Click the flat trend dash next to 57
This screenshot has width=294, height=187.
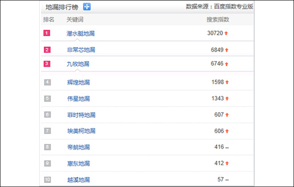(x=227, y=180)
